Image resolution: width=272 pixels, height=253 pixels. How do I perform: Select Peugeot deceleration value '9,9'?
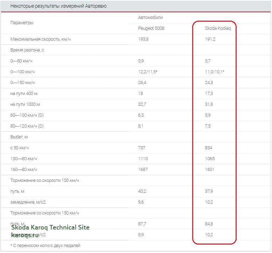141,235
